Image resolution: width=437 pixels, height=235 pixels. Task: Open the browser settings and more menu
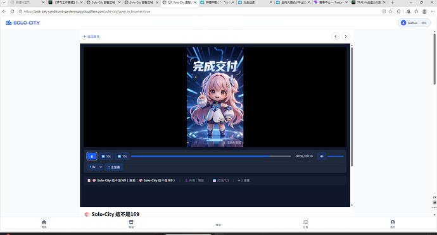point(433,11)
